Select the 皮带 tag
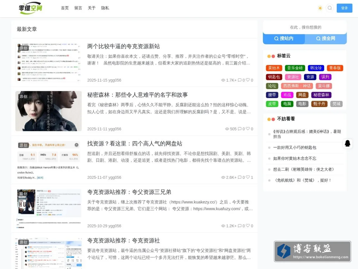The height and width of the screenshot is (269, 358). (272, 104)
